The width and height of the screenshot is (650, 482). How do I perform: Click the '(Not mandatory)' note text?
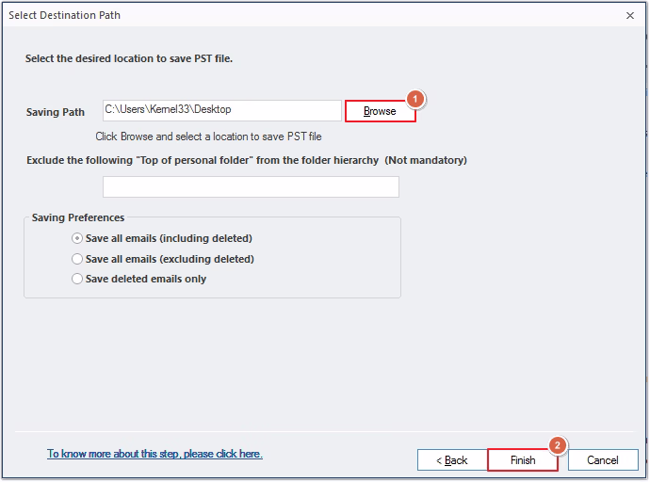click(x=426, y=160)
